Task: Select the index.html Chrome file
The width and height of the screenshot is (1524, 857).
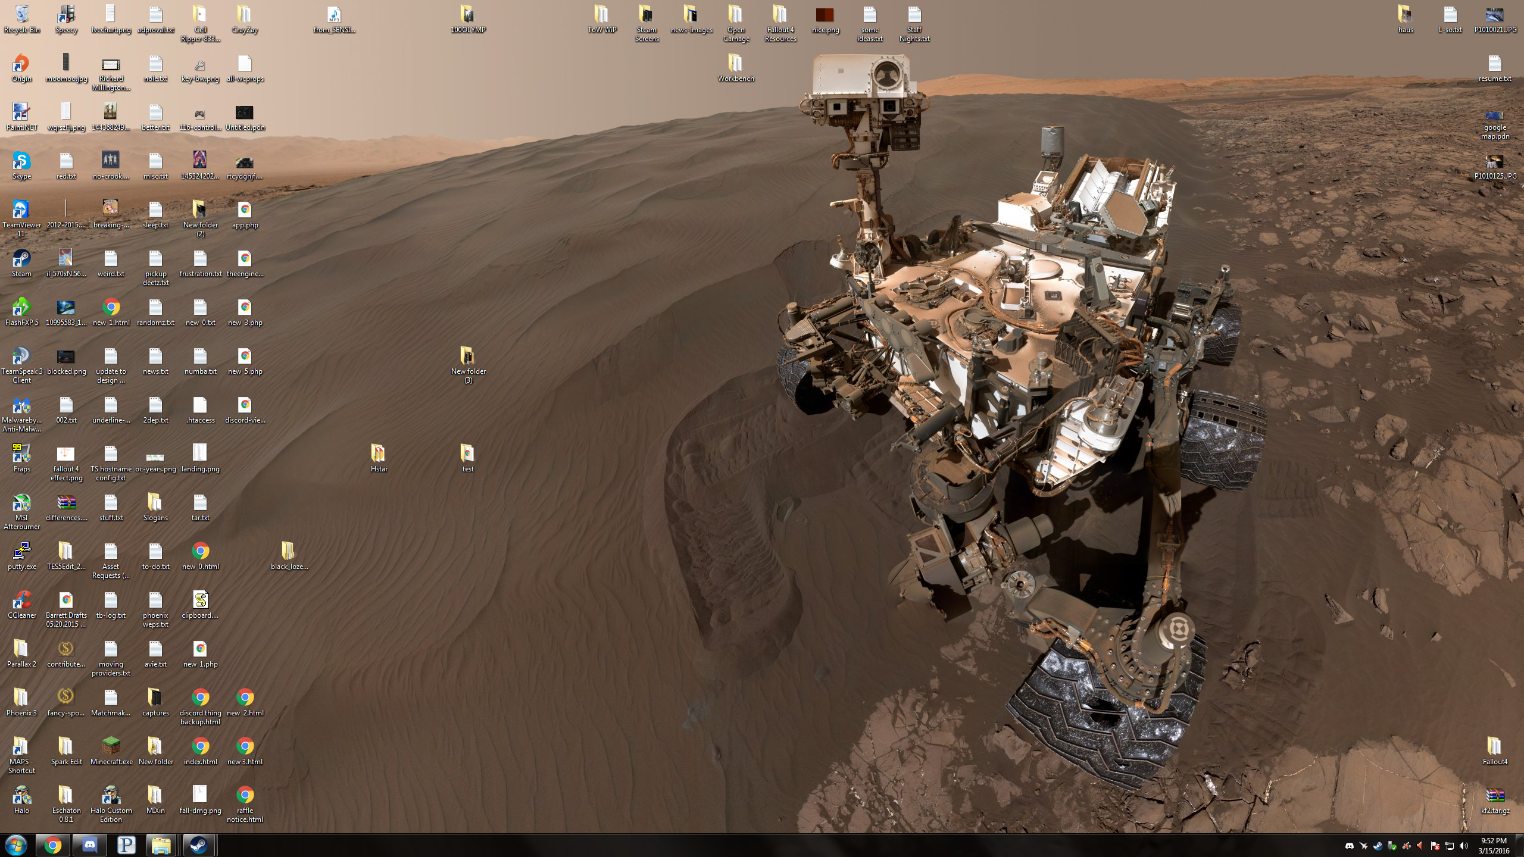Action: click(200, 751)
